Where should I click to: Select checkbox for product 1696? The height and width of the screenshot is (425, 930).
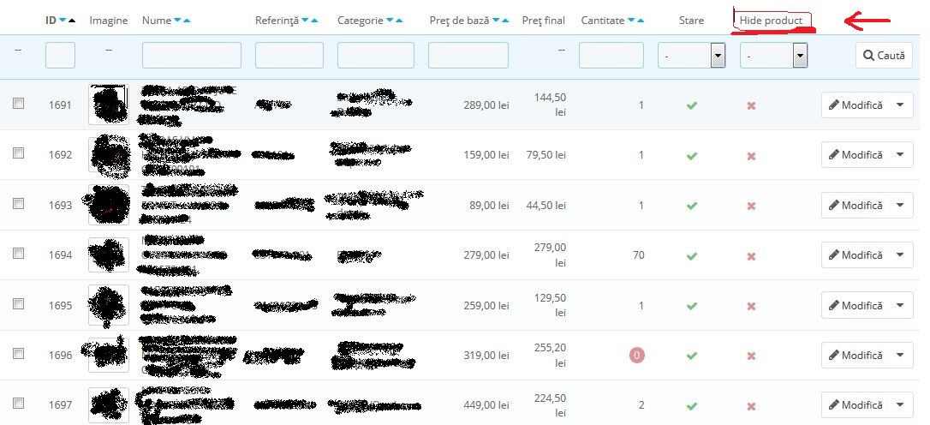coord(18,354)
